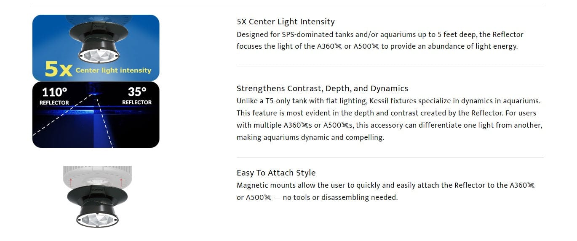Click the large yellow "5x" text
The image size is (577, 241).
(59, 70)
